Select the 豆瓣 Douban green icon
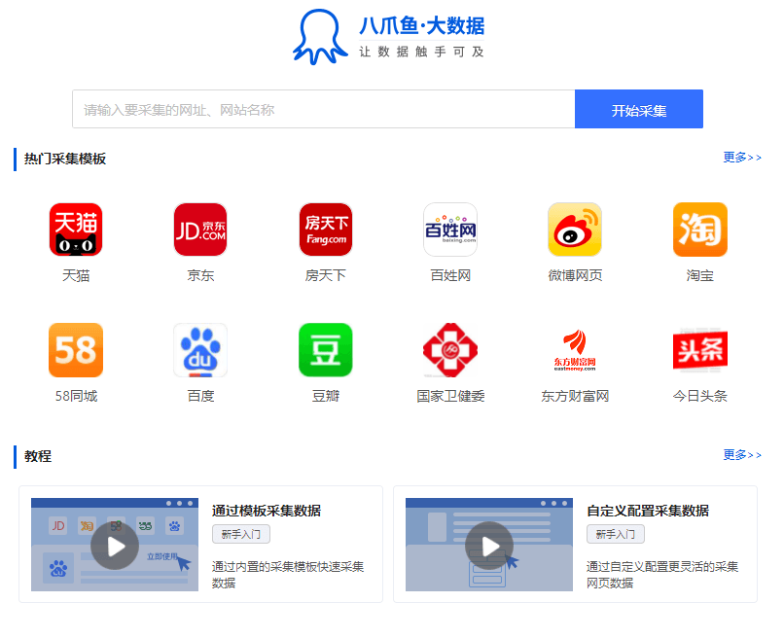The height and width of the screenshot is (638, 784). click(326, 350)
